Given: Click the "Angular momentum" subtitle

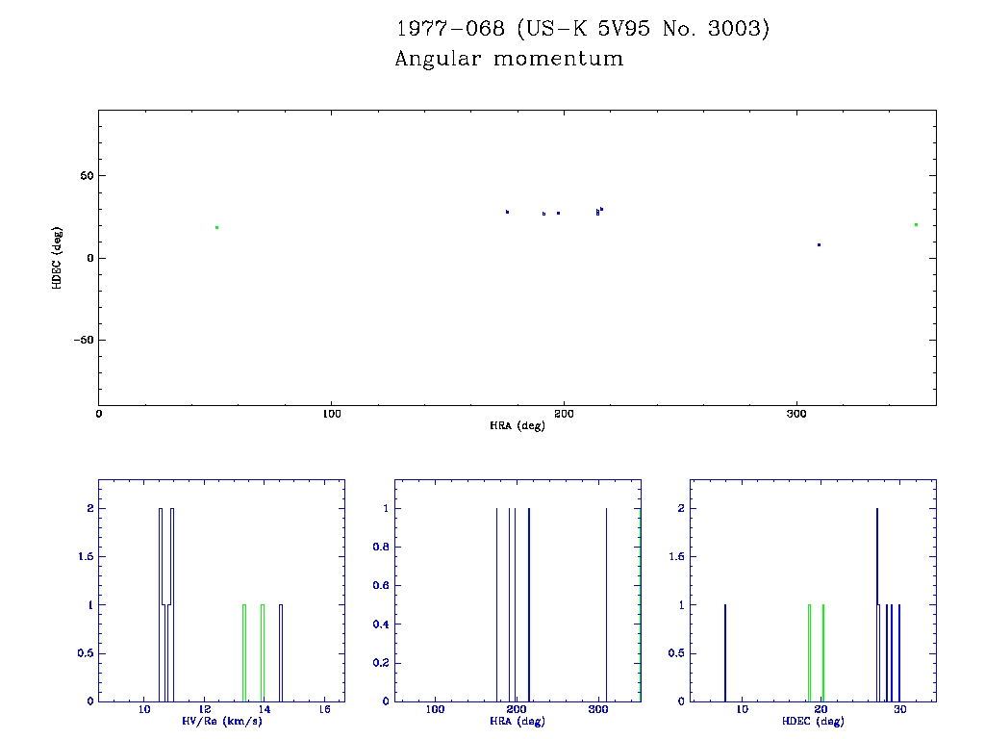Looking at the screenshot, I should (509, 59).
